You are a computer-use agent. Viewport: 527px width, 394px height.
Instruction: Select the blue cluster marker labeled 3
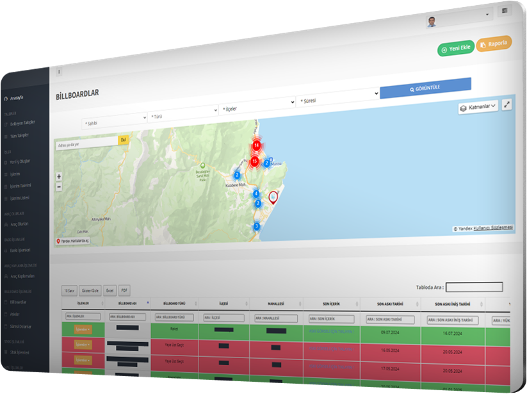click(257, 226)
